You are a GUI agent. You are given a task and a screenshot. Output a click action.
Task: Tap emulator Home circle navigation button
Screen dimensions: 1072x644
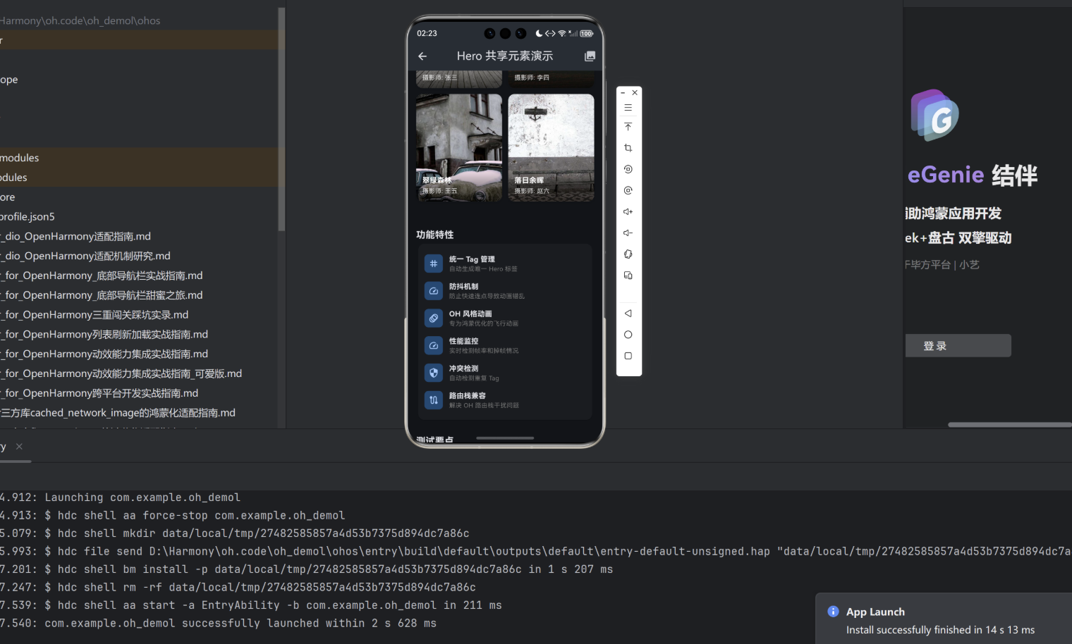[x=628, y=335]
